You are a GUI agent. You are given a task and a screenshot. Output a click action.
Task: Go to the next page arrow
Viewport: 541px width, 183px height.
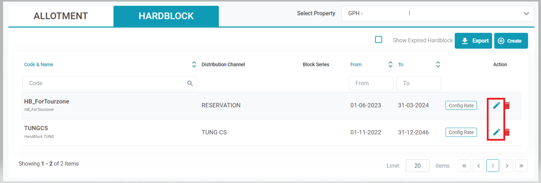coord(507,166)
